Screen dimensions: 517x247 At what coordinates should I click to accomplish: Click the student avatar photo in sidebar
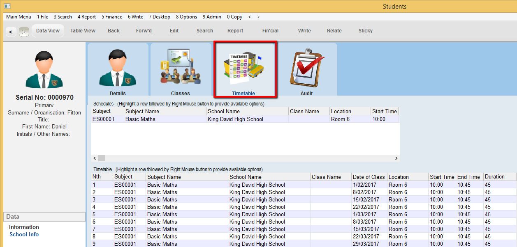(x=44, y=70)
